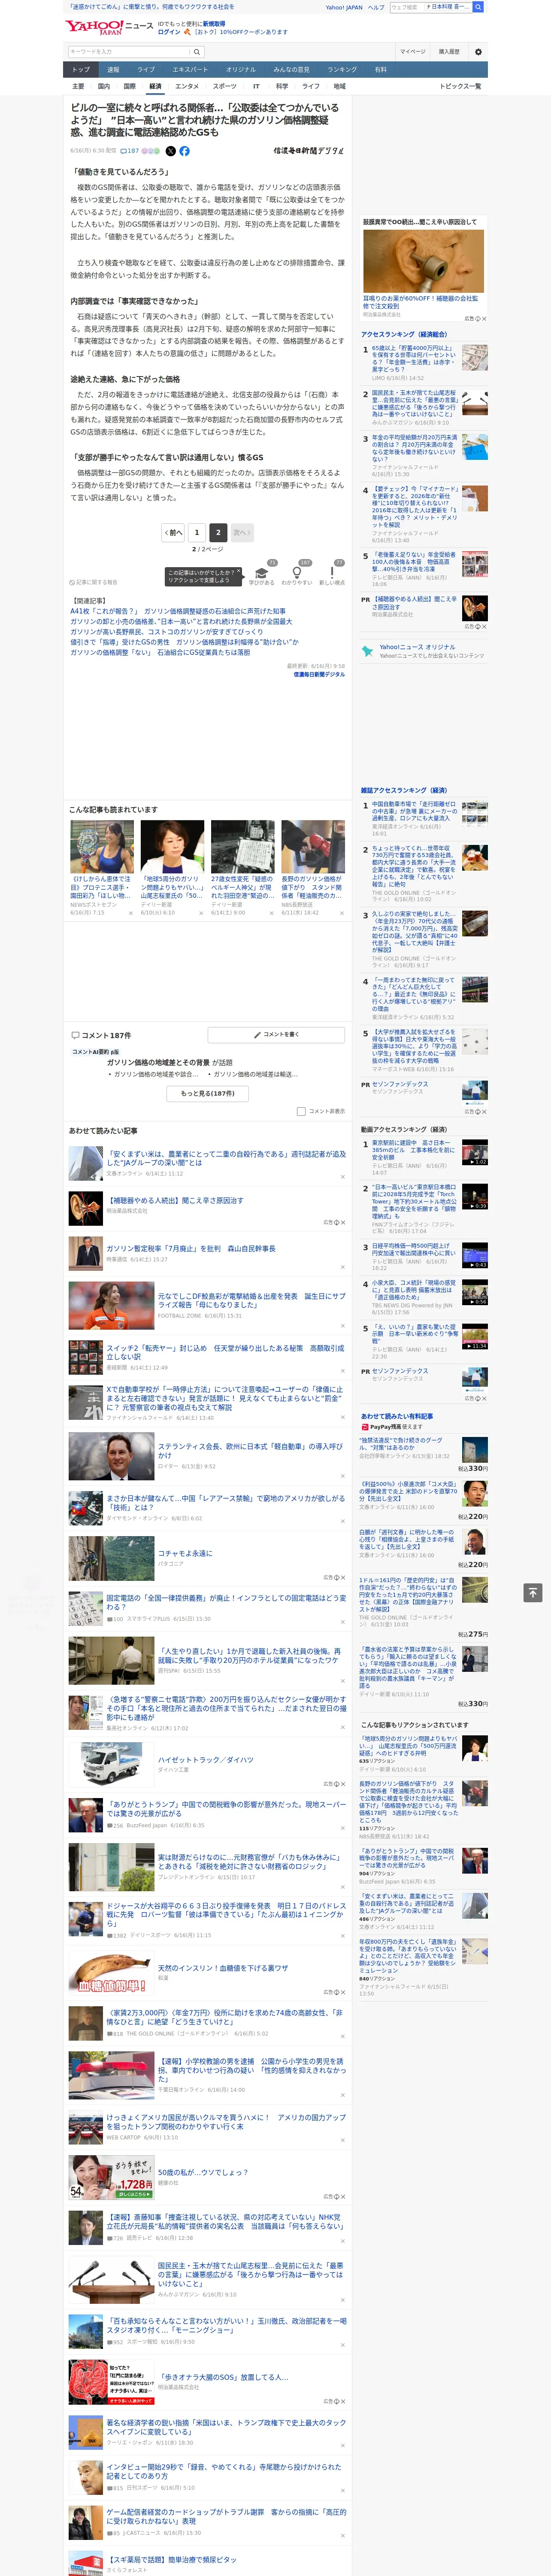Open related article A41枚「これが報告？」
Screen dimensions: 551x2576
[178, 611]
